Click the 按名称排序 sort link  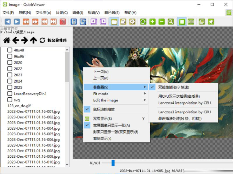57,40
